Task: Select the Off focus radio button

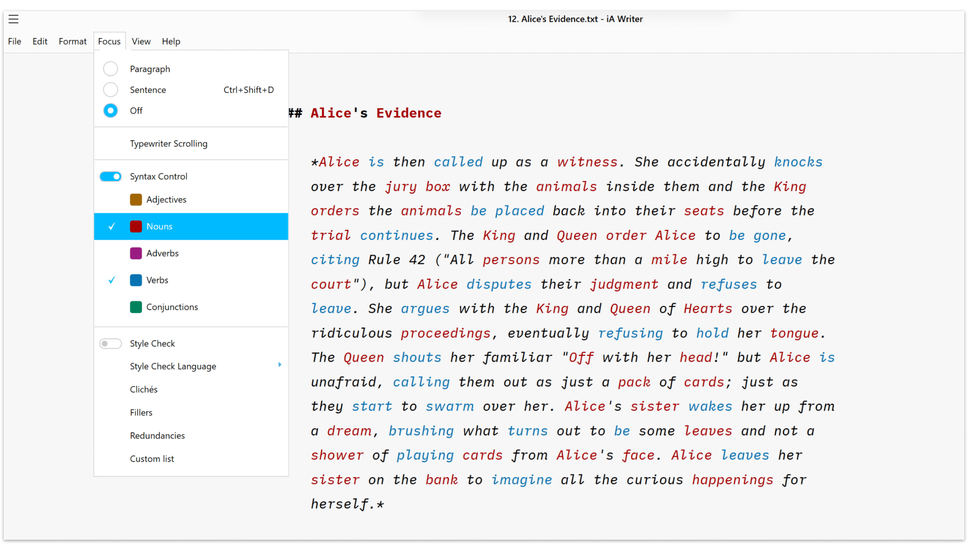Action: pos(110,111)
